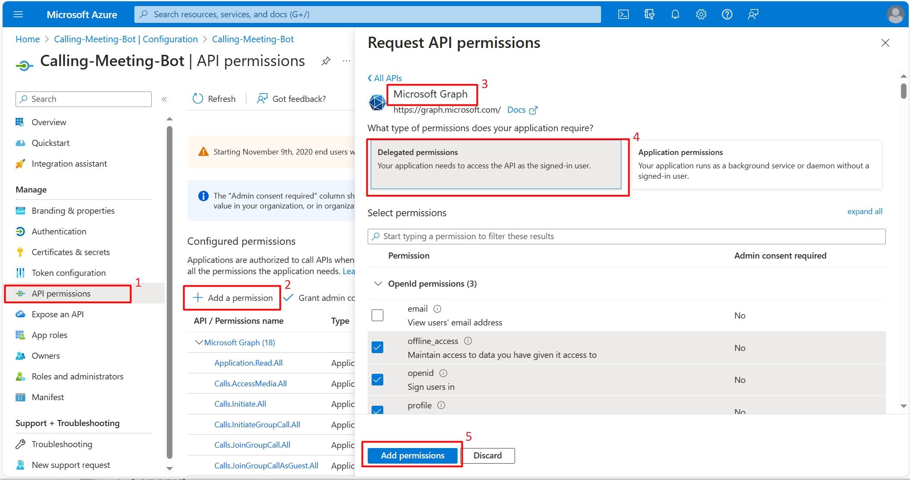
Task: Open the Help question mark icon
Action: point(727,15)
